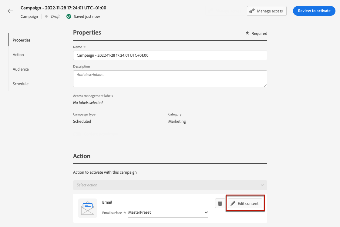Open the Manage access button
Image resolution: width=340 pixels, height=227 pixels.
point(267,11)
